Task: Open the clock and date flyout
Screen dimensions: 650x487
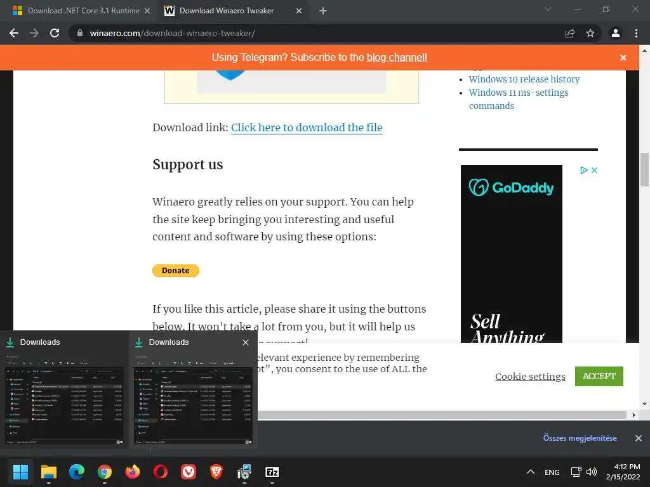Action: pos(623,472)
